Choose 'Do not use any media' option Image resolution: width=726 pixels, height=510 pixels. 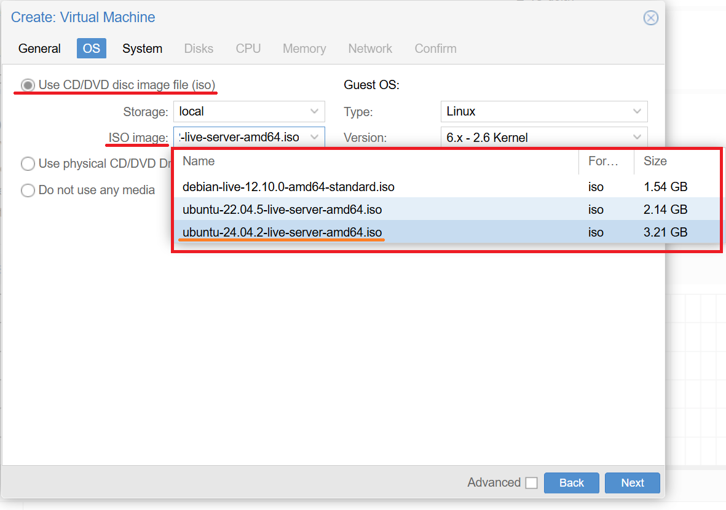pos(28,190)
